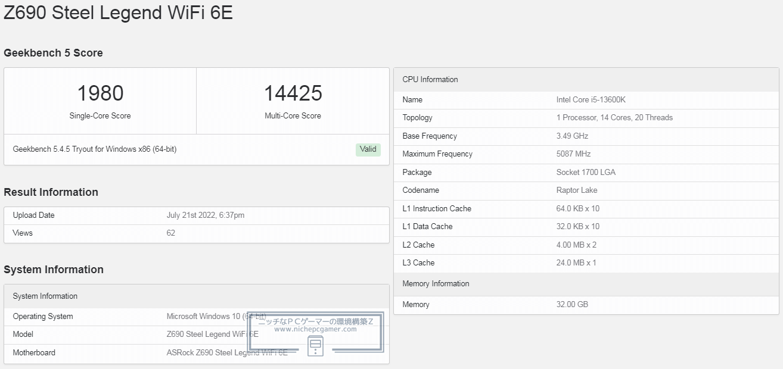Click the L2 Cache label
Image resolution: width=783 pixels, height=369 pixels.
(418, 245)
